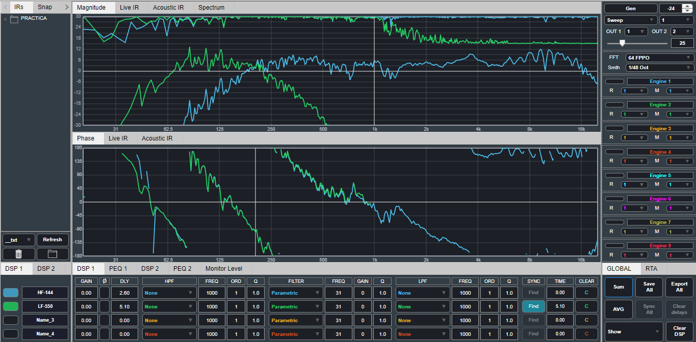The image size is (696, 342).
Task: Click Find sync for LF-550
Action: coord(533,306)
